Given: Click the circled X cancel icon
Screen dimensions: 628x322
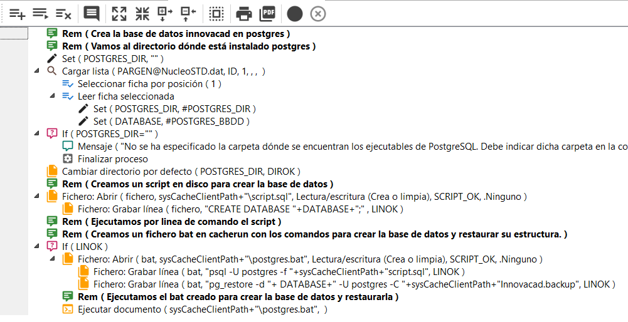Looking at the screenshot, I should click(x=318, y=13).
